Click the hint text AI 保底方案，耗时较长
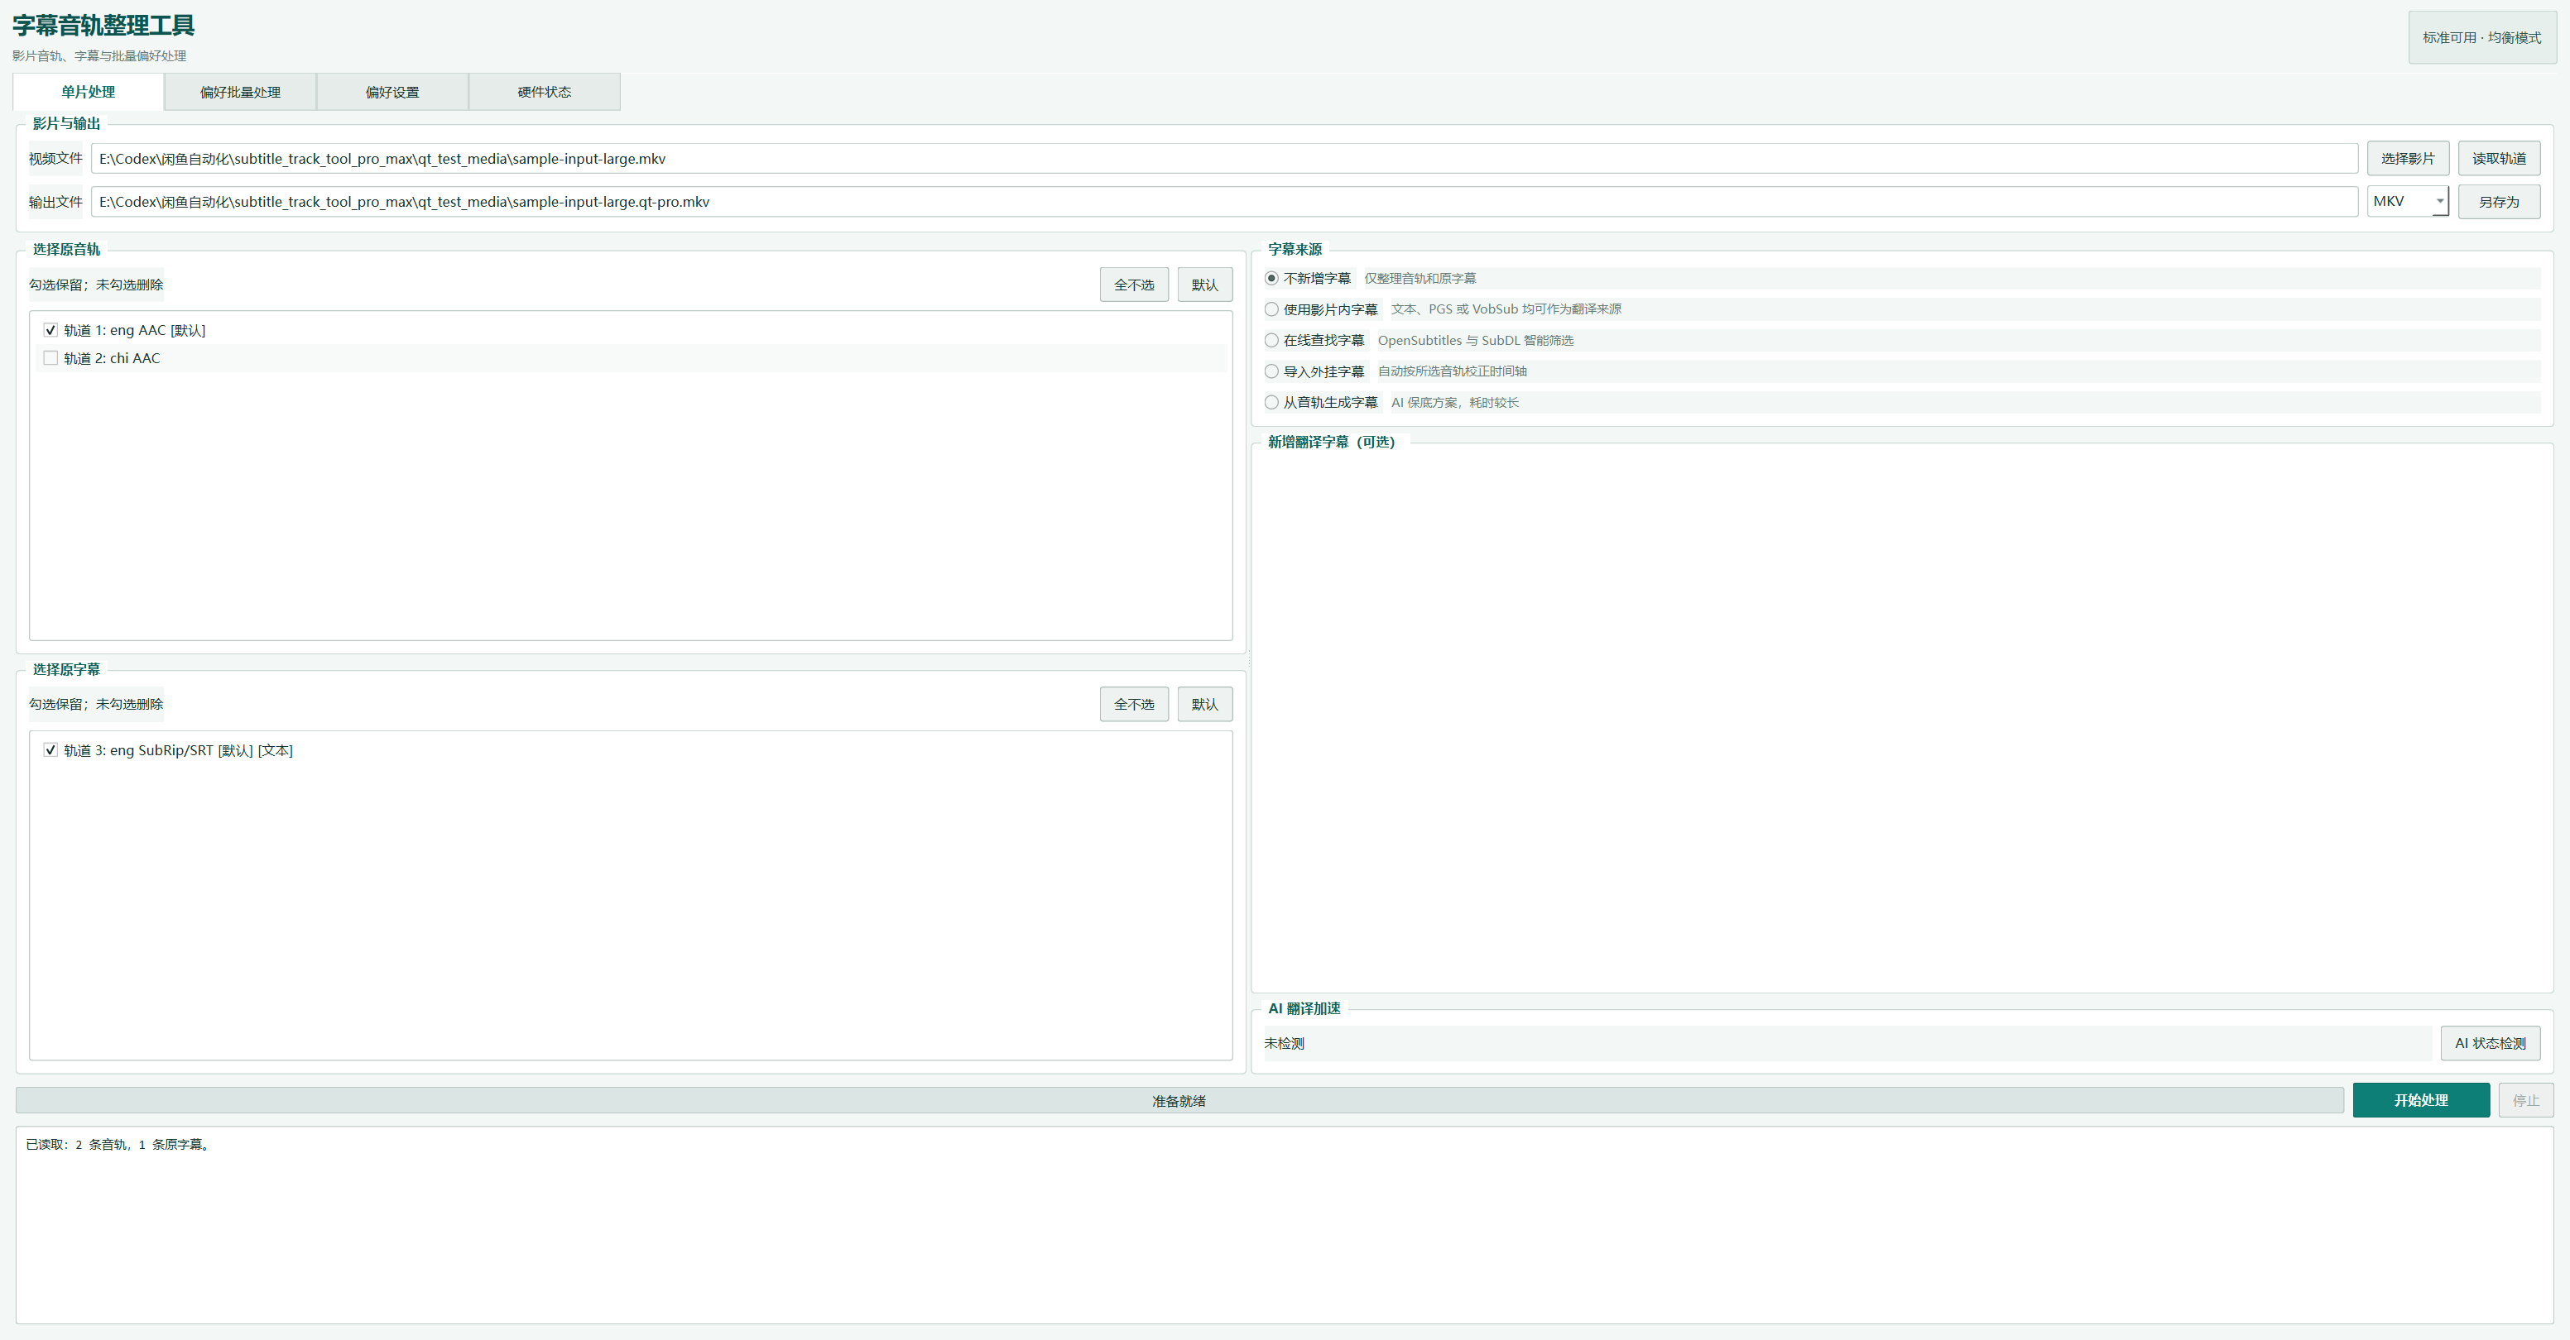2570x1340 pixels. click(x=1454, y=402)
